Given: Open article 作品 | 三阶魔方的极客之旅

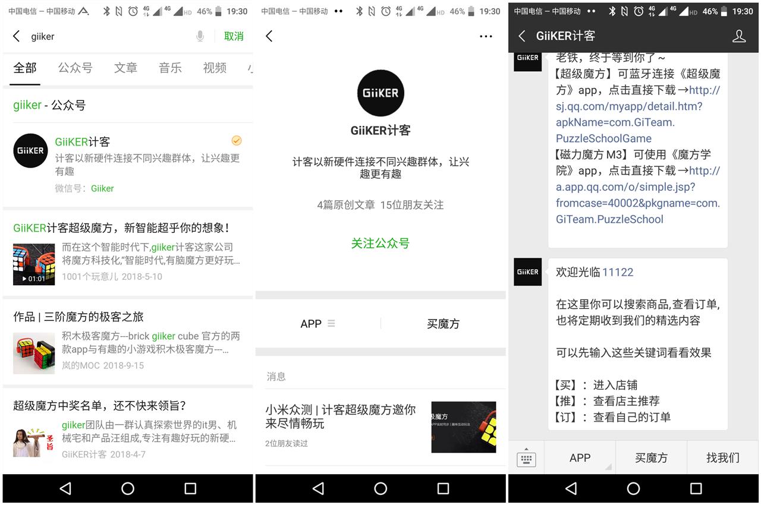Looking at the screenshot, I should tap(78, 317).
